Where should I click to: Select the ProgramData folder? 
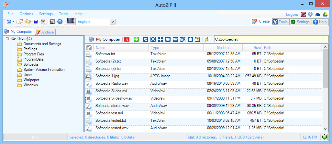coord(33,59)
